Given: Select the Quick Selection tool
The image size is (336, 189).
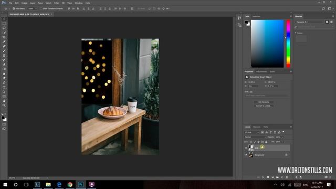Looking at the screenshot, I should pos(4,33).
